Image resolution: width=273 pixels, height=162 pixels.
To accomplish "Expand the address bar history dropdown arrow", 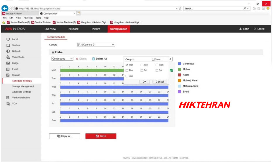I will click(177, 8).
